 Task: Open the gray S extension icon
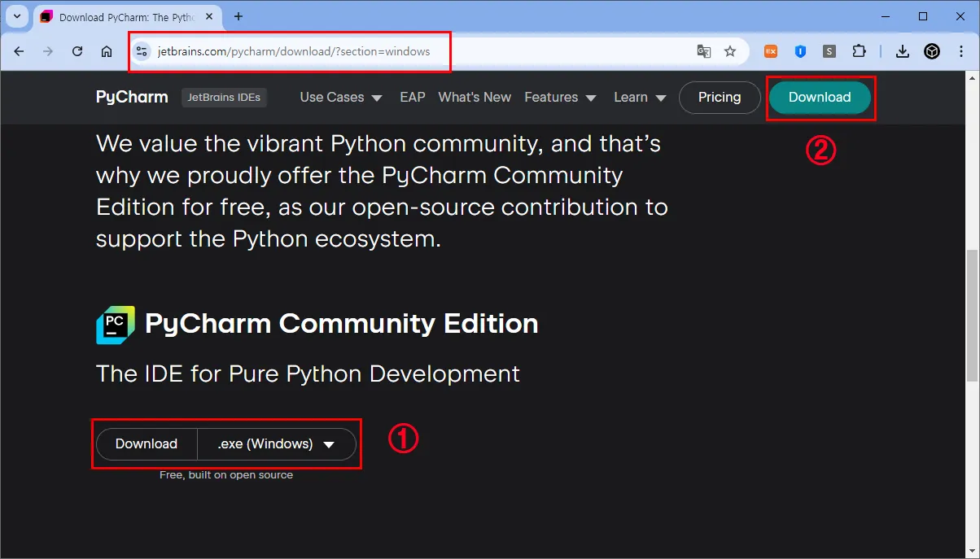(x=829, y=51)
